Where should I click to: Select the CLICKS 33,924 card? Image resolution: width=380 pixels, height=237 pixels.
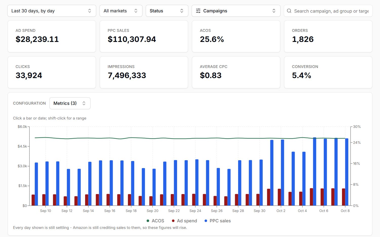pyautogui.click(x=52, y=72)
